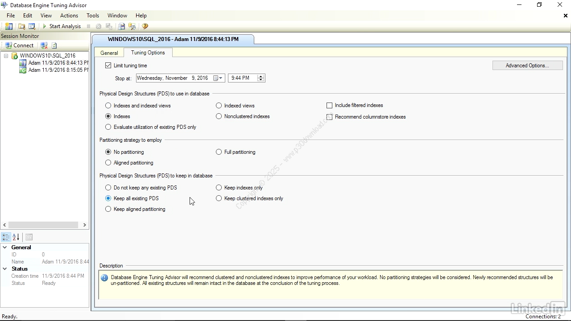Open the Stop at date dropdown arrow
Viewport: 571px width, 321px height.
click(221, 78)
